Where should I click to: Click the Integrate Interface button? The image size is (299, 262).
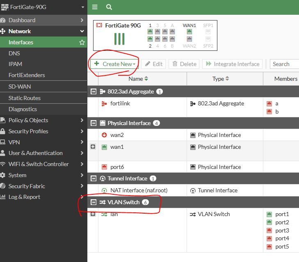pyautogui.click(x=233, y=64)
